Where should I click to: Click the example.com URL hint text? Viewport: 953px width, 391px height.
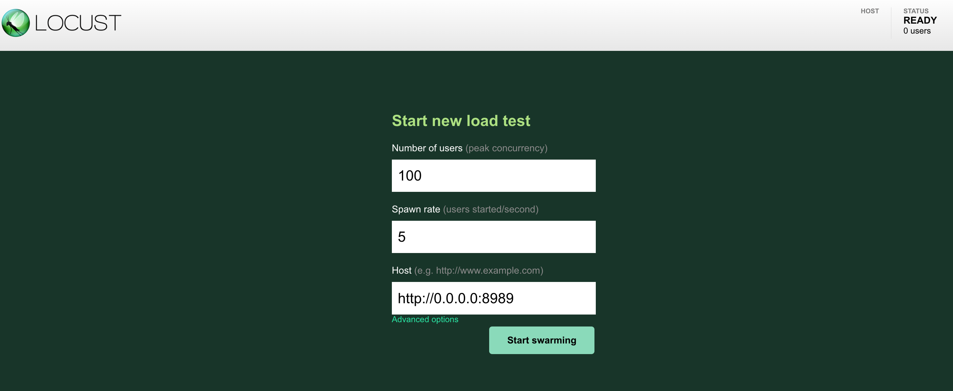pos(479,271)
